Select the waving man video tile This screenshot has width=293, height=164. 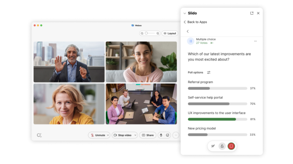69,62
